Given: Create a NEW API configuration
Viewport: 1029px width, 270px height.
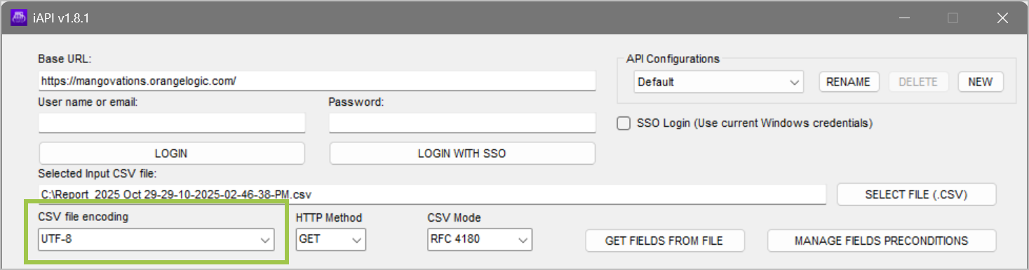Looking at the screenshot, I should (981, 82).
